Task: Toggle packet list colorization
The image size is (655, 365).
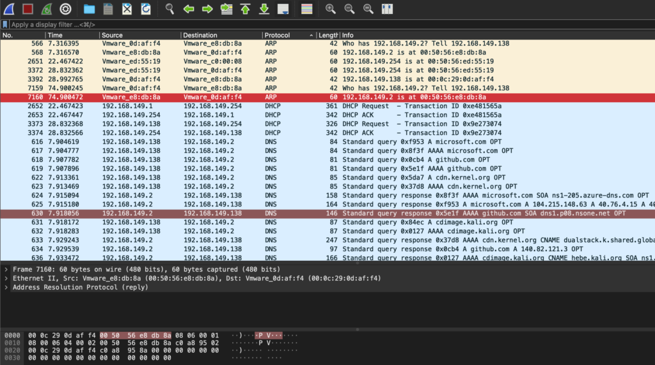Action: [306, 9]
